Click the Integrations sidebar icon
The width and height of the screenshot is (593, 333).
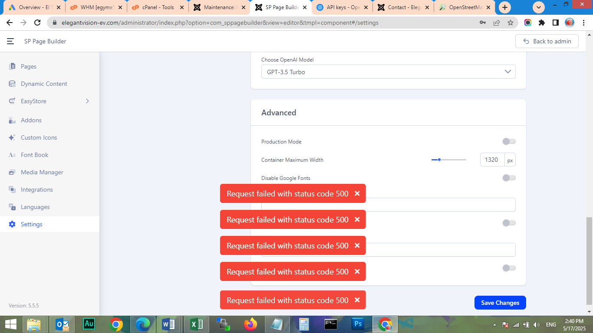[x=12, y=189]
